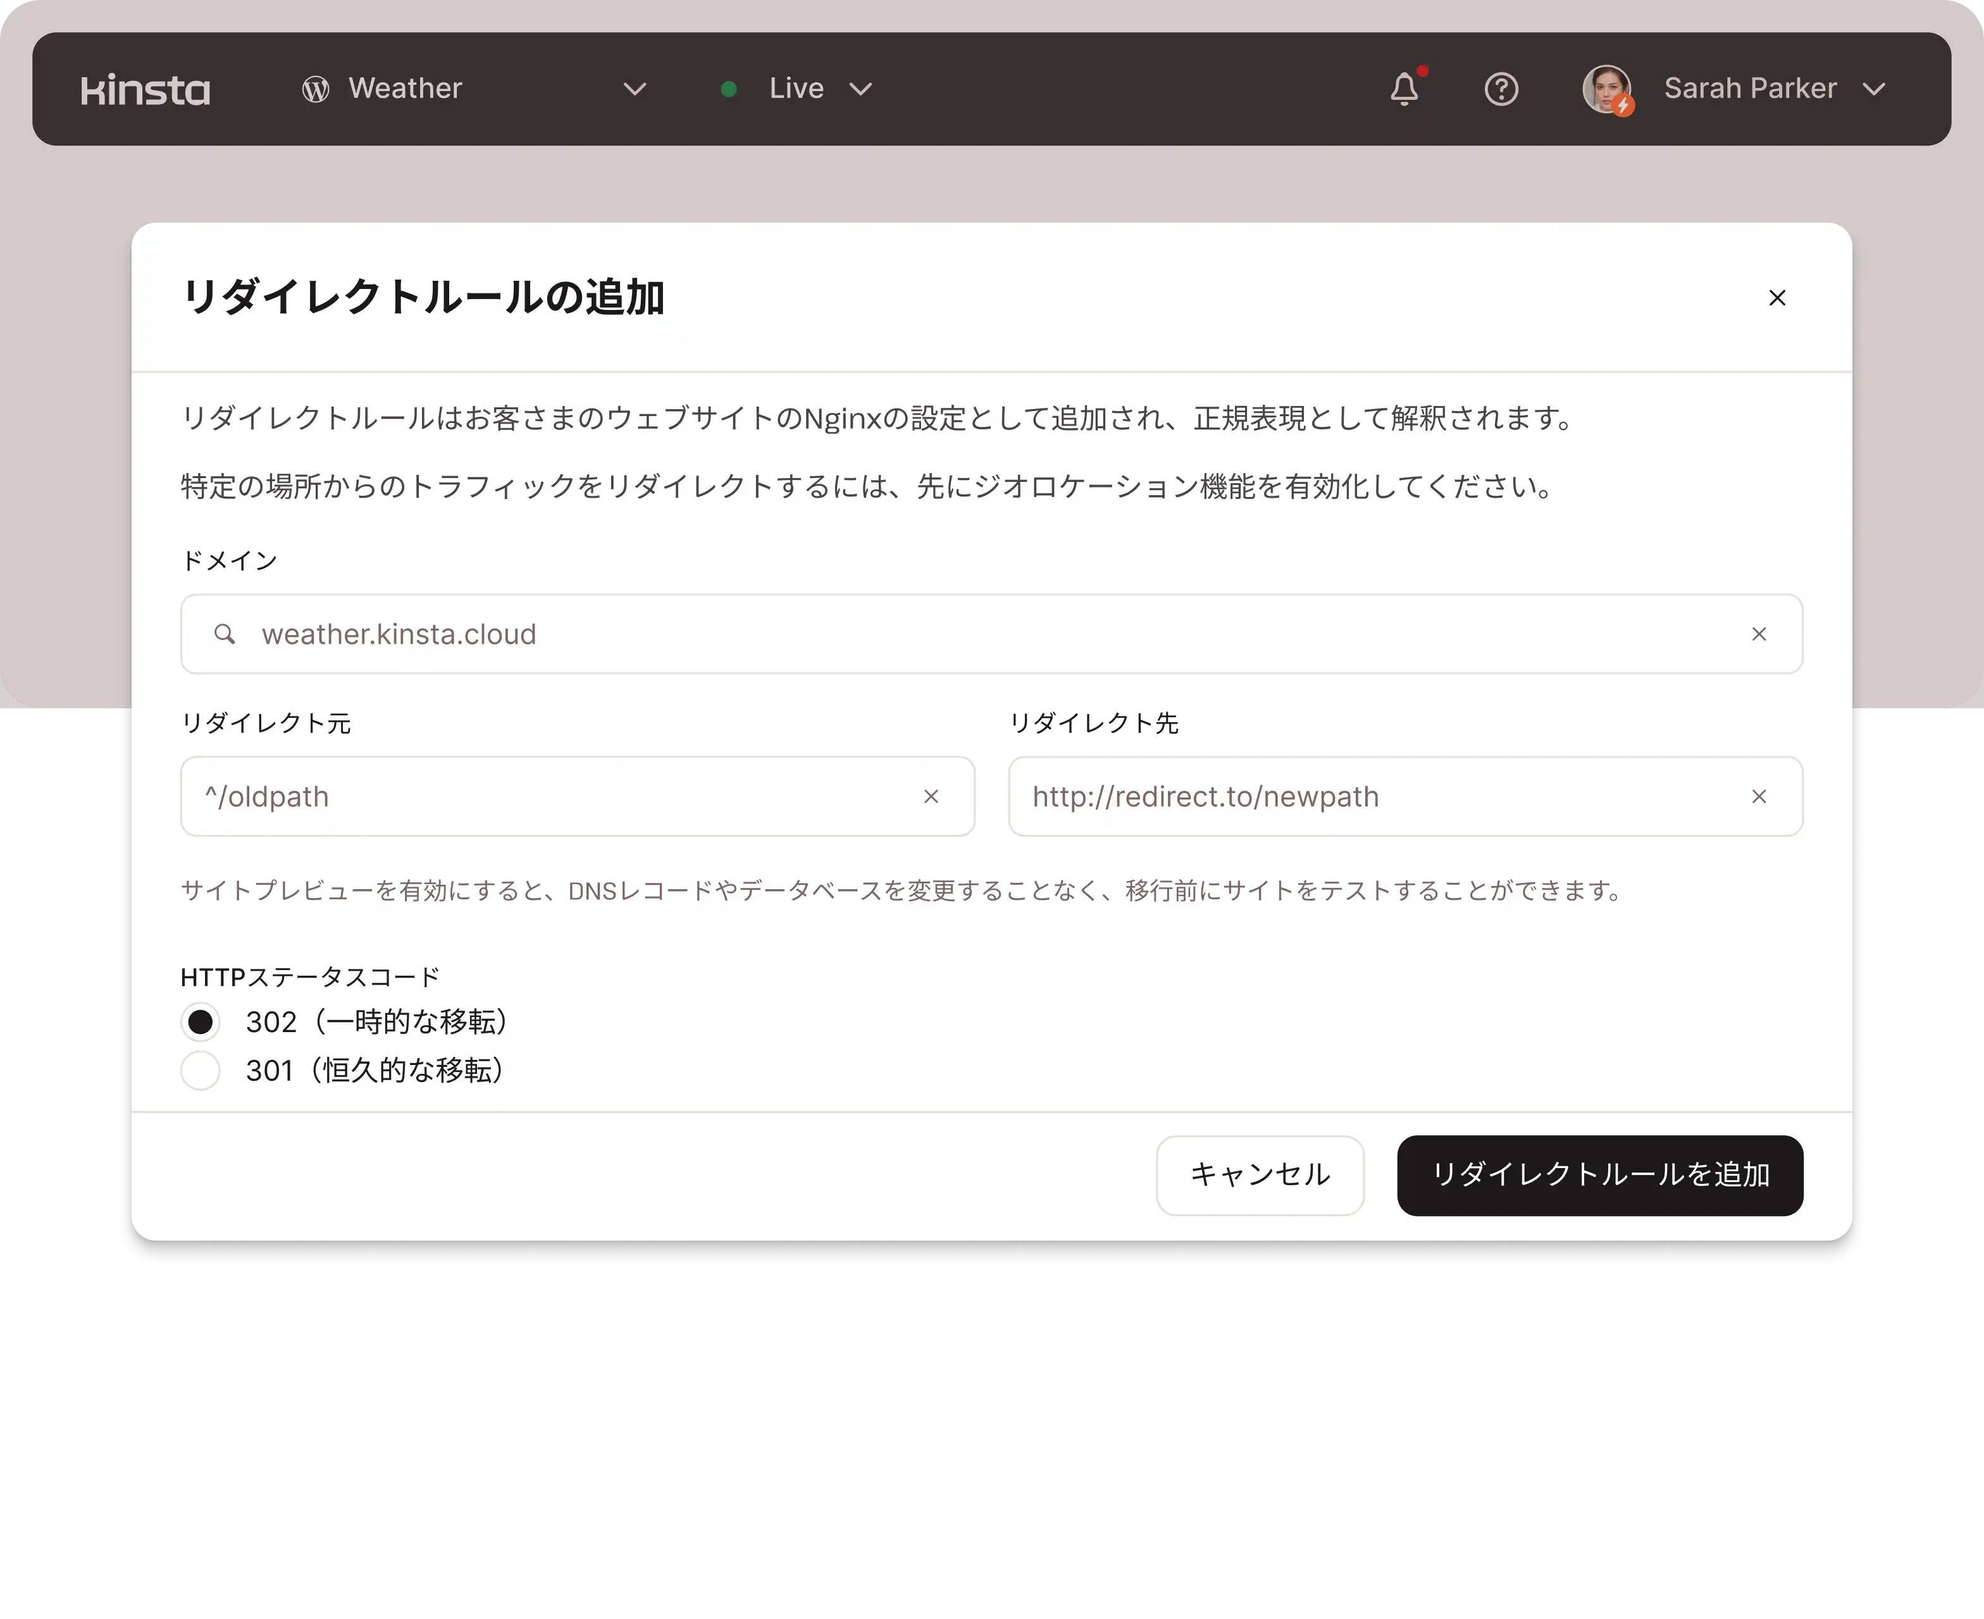
Task: Clear the redirect destination field using X
Action: pos(1758,796)
